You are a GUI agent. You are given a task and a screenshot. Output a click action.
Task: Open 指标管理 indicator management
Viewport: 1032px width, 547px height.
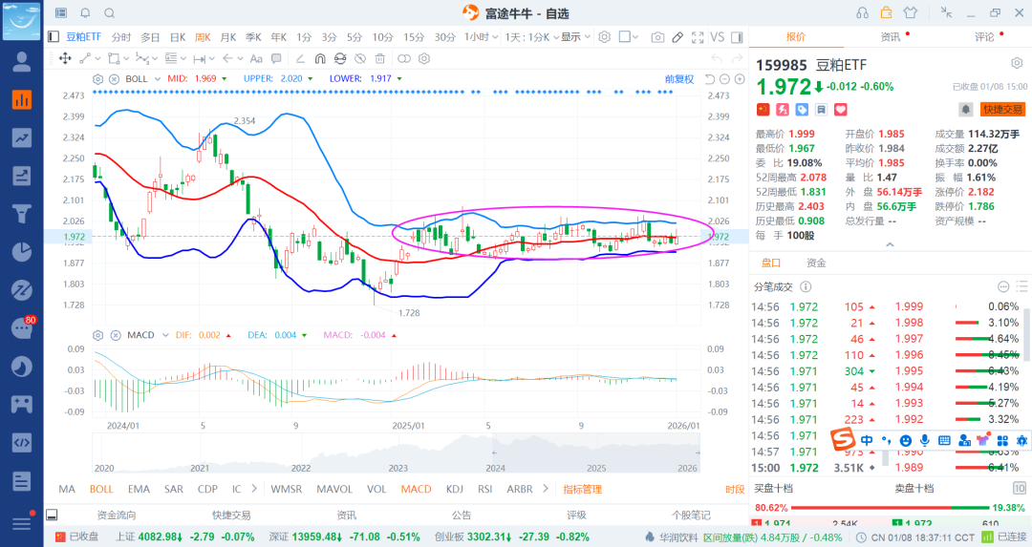tap(583, 489)
